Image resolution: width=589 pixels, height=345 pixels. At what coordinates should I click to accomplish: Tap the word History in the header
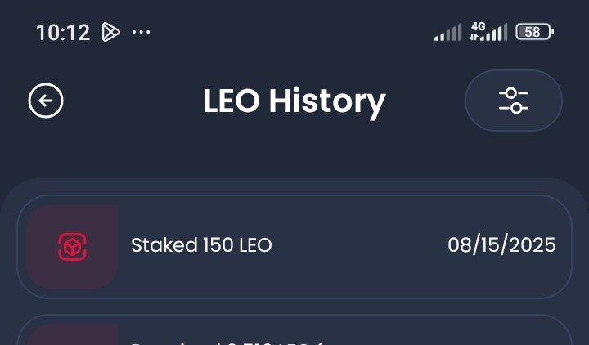click(x=327, y=101)
